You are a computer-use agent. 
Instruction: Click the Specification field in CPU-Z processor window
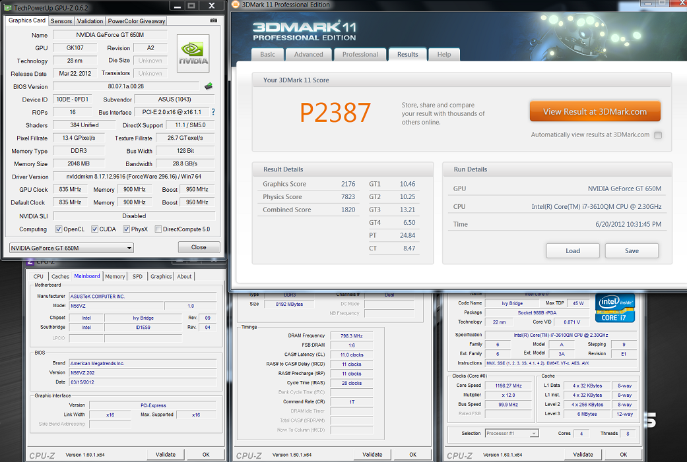pos(561,335)
